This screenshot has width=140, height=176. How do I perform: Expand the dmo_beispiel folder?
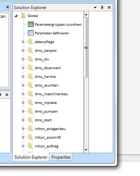click(x=23, y=50)
